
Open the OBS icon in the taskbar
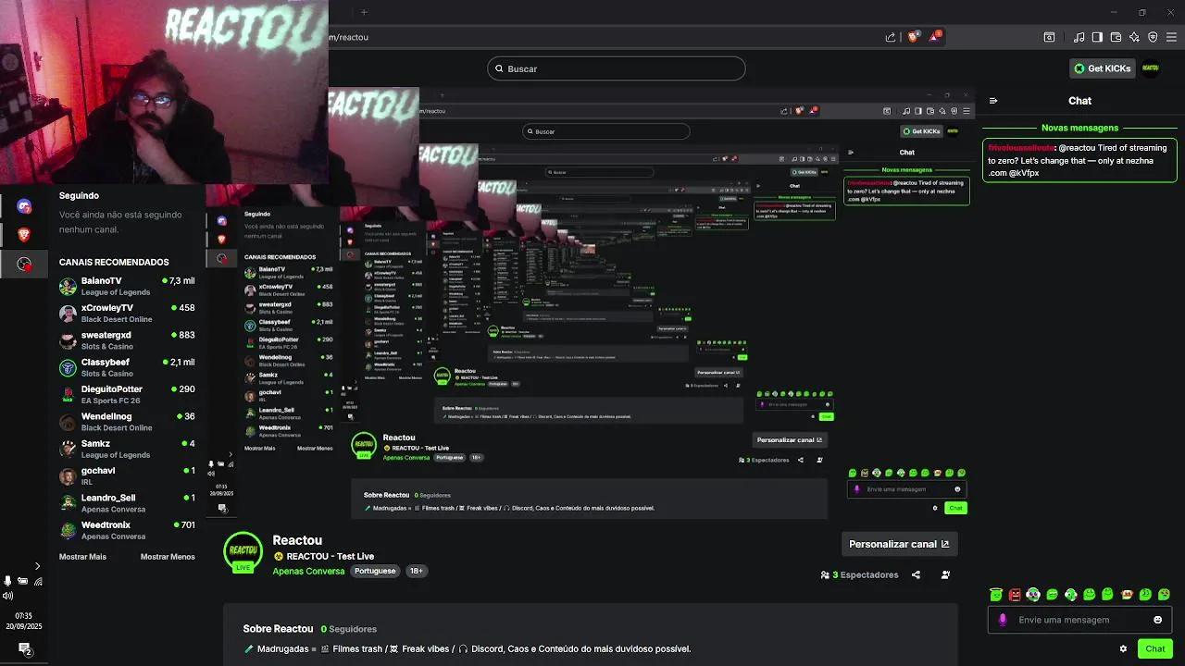pos(24,265)
